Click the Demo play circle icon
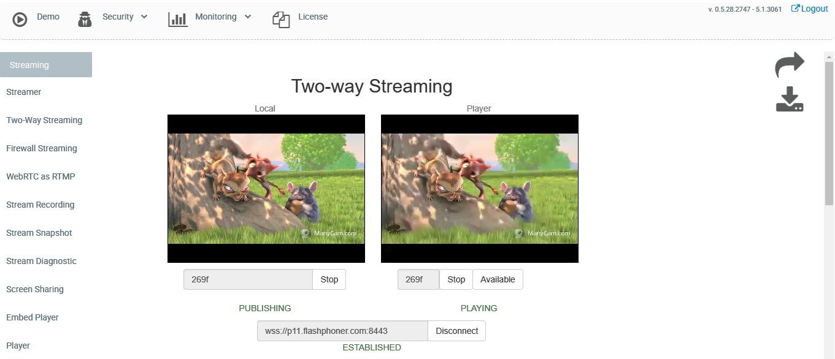 (20, 19)
